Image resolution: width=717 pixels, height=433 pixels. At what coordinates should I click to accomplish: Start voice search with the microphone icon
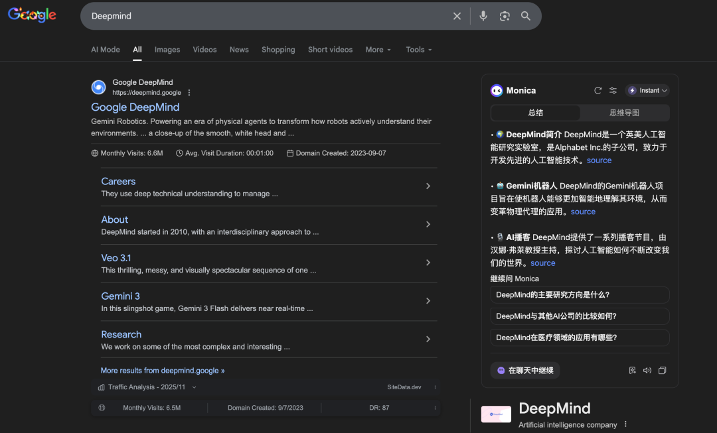[x=483, y=16]
